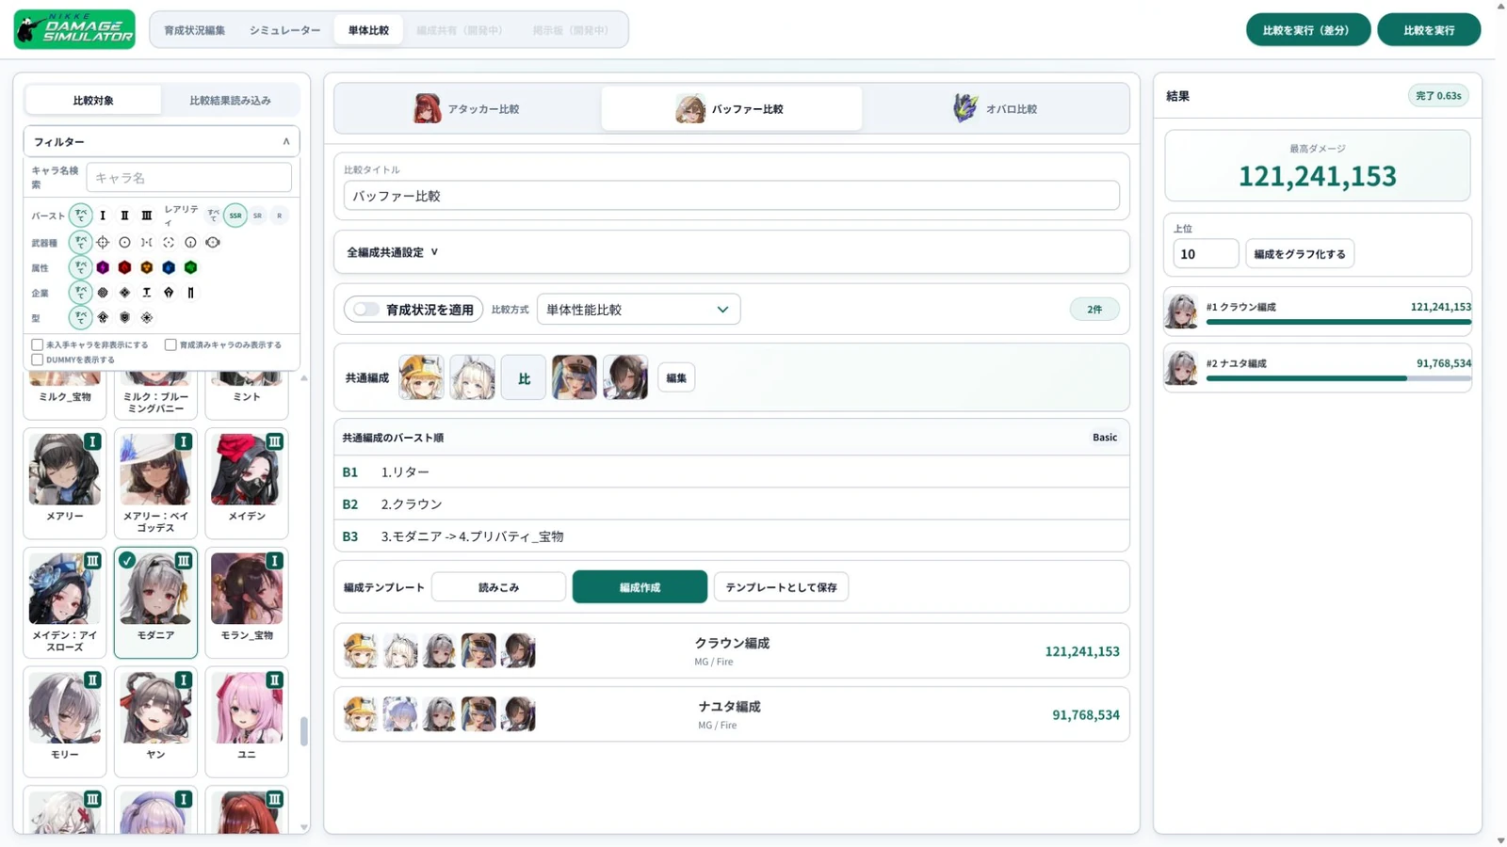
Task: Filter by Burst II icon
Action: (x=124, y=216)
